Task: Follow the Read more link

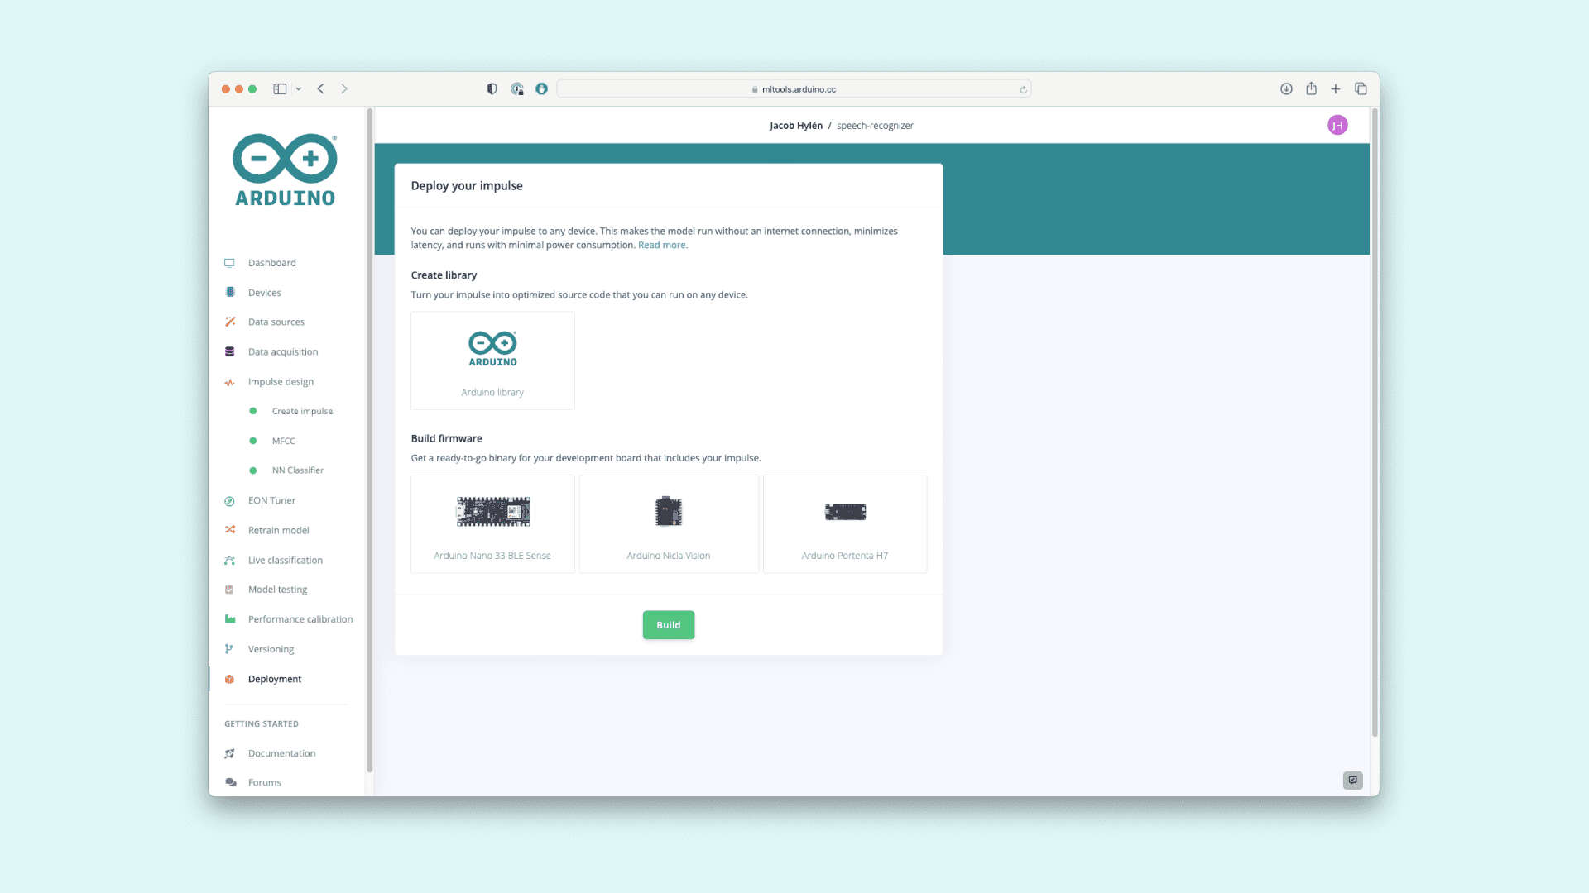Action: 662,245
